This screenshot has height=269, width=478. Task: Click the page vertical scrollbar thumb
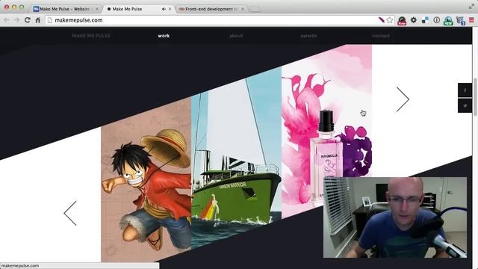(x=475, y=97)
